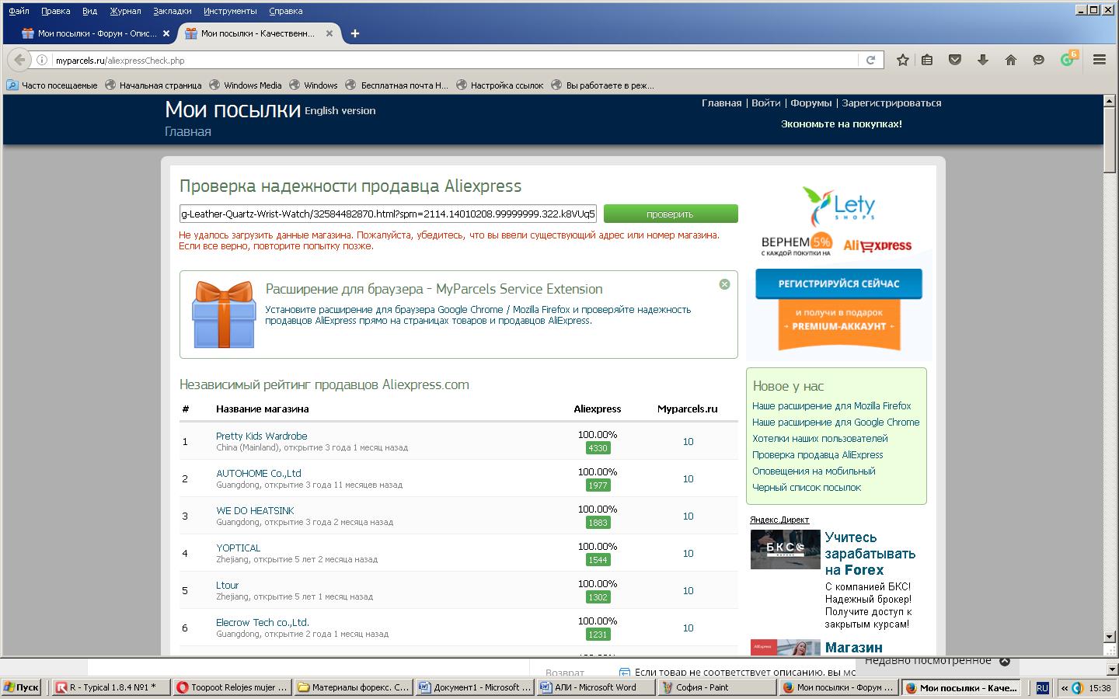Viewport: 1119px width, 699px height.
Task: Switch to 'София - Paint' taskbar window
Action: [716, 687]
